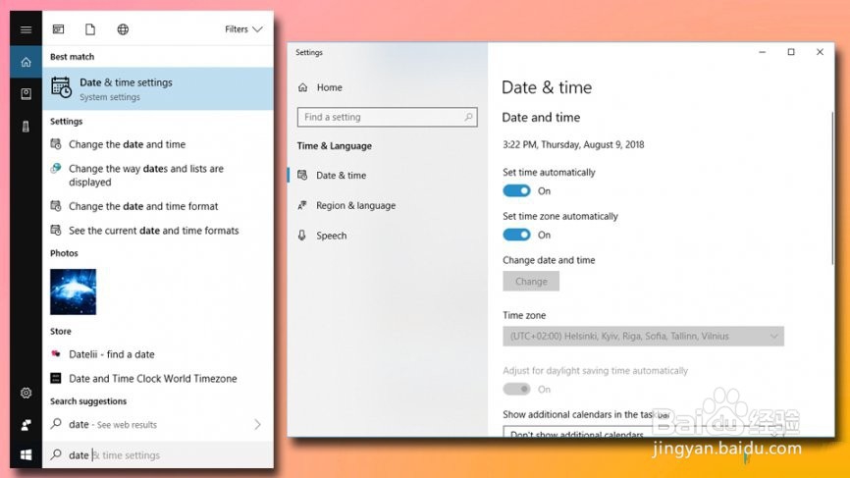Select the Home icon in search sidebar
The width and height of the screenshot is (850, 478).
(x=26, y=62)
